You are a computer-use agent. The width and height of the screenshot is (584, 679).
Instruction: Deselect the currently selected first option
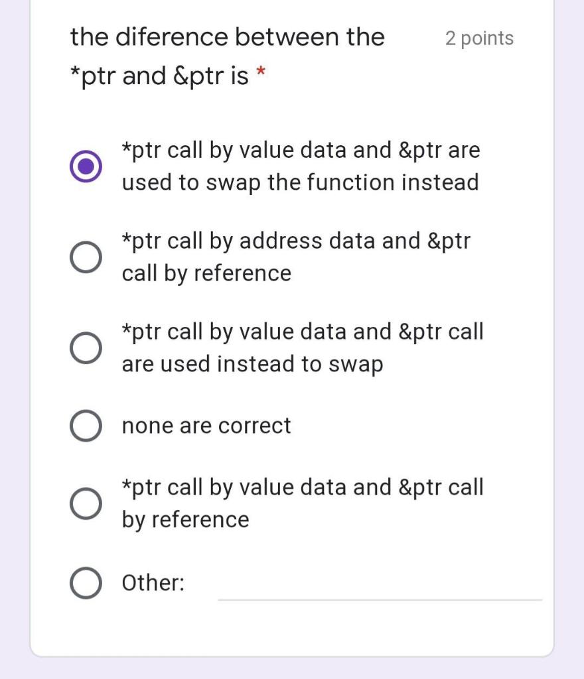[85, 166]
